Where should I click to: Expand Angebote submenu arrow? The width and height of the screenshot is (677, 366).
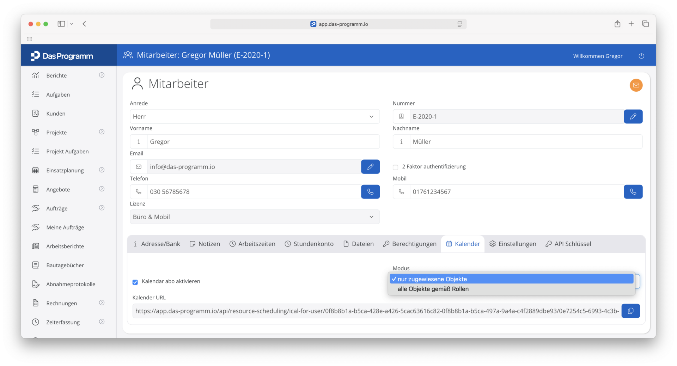click(102, 189)
